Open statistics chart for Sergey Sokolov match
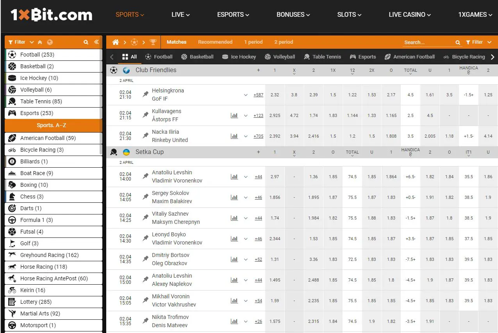This screenshot has width=498, height=333. coord(234,197)
